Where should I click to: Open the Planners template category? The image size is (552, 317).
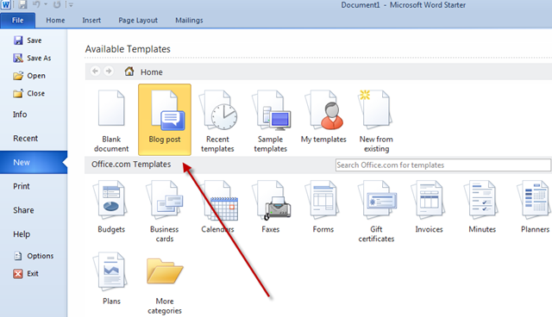pos(535,207)
